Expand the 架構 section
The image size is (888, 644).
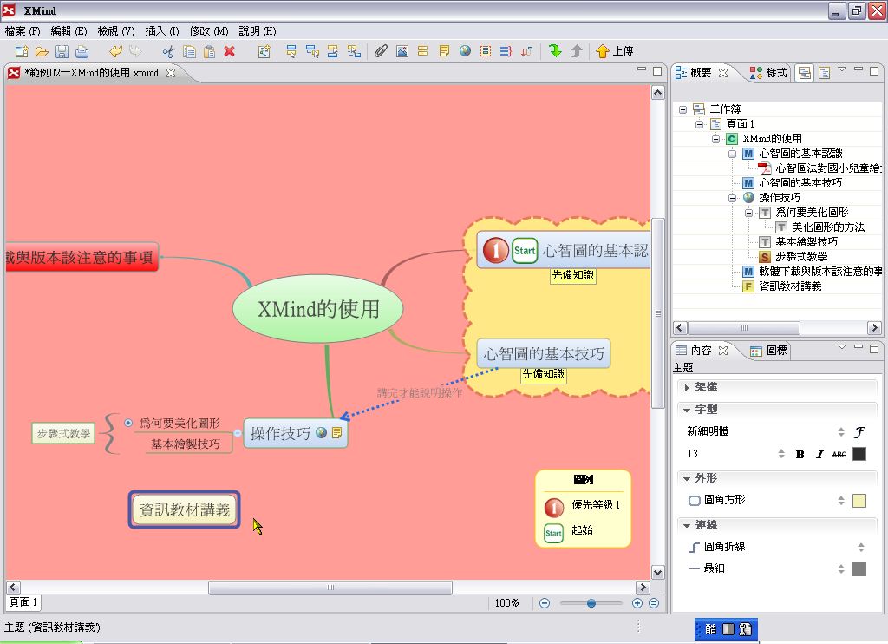click(687, 387)
